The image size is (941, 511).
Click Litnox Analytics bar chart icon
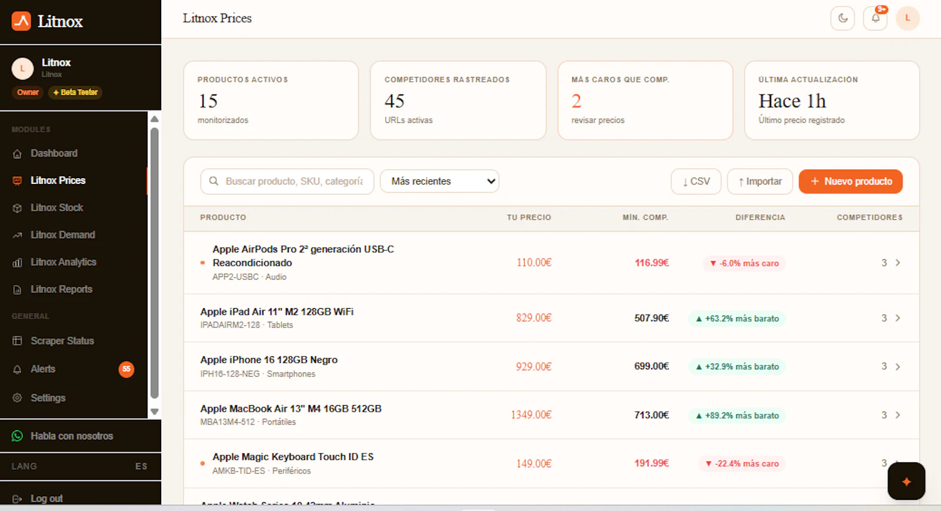tap(18, 262)
